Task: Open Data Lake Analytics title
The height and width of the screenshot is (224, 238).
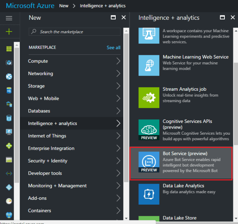Action: tap(183, 186)
